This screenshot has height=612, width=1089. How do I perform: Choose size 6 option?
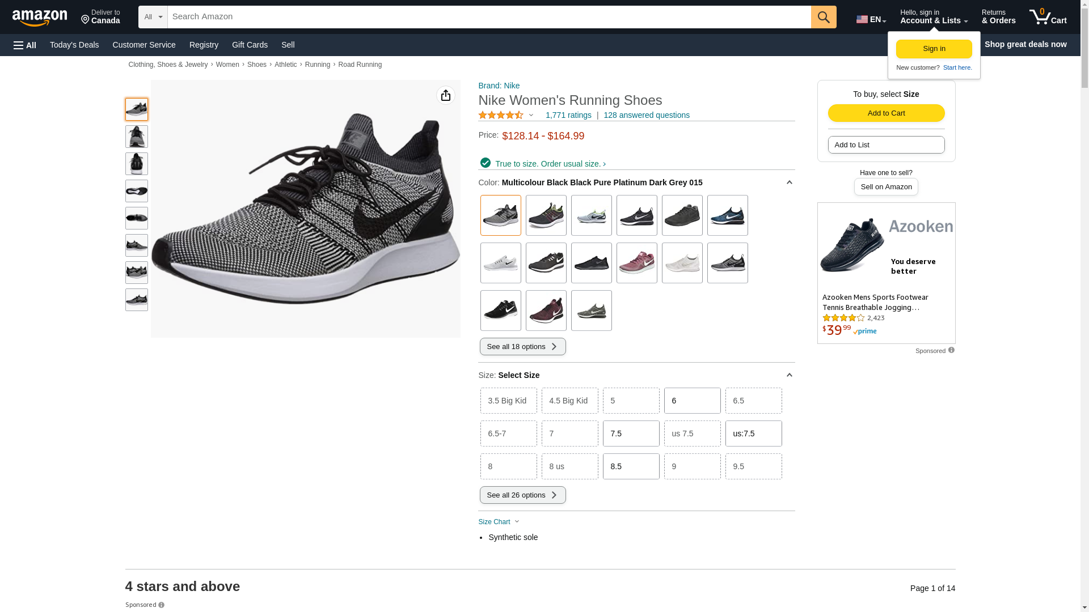[x=692, y=401]
